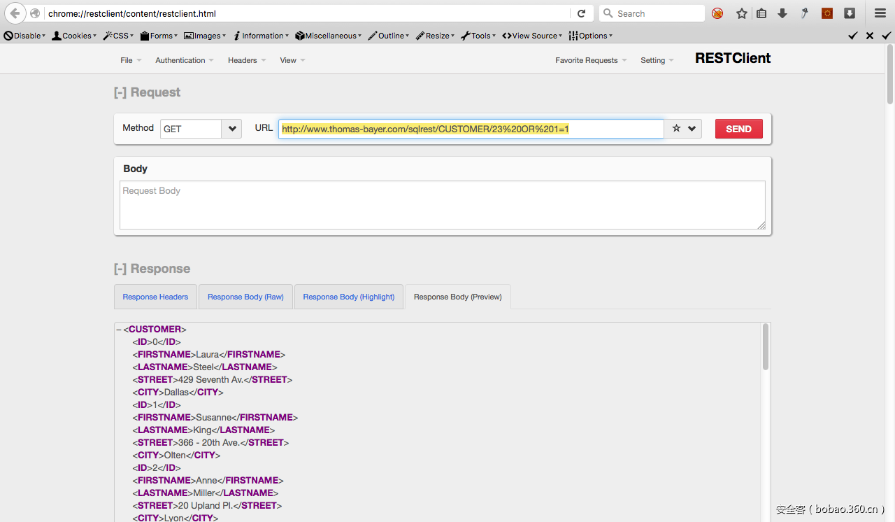Image resolution: width=895 pixels, height=522 pixels.
Task: Open the downloads arrow in browser toolbar
Action: 782,13
